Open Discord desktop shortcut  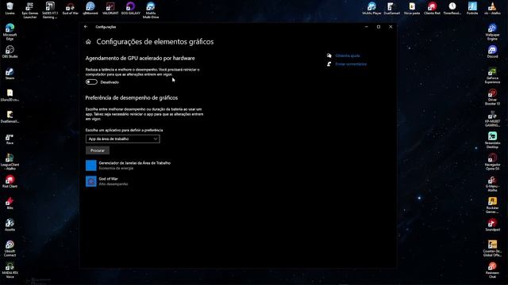[492, 52]
